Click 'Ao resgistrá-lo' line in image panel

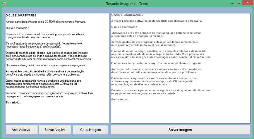[x=156, y=69]
